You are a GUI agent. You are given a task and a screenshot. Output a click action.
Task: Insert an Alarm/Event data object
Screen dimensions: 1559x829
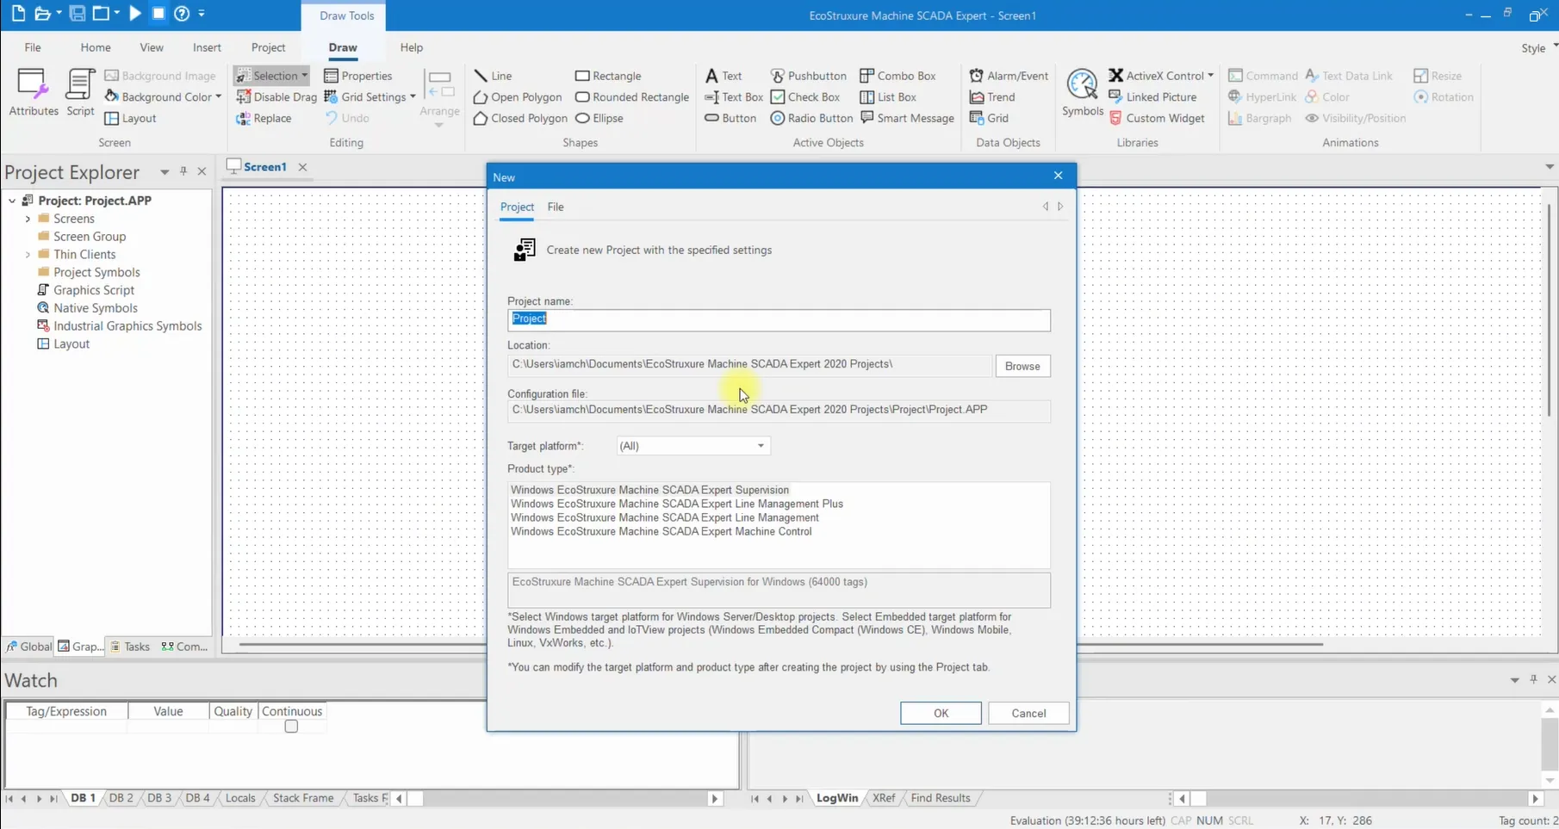point(1009,76)
